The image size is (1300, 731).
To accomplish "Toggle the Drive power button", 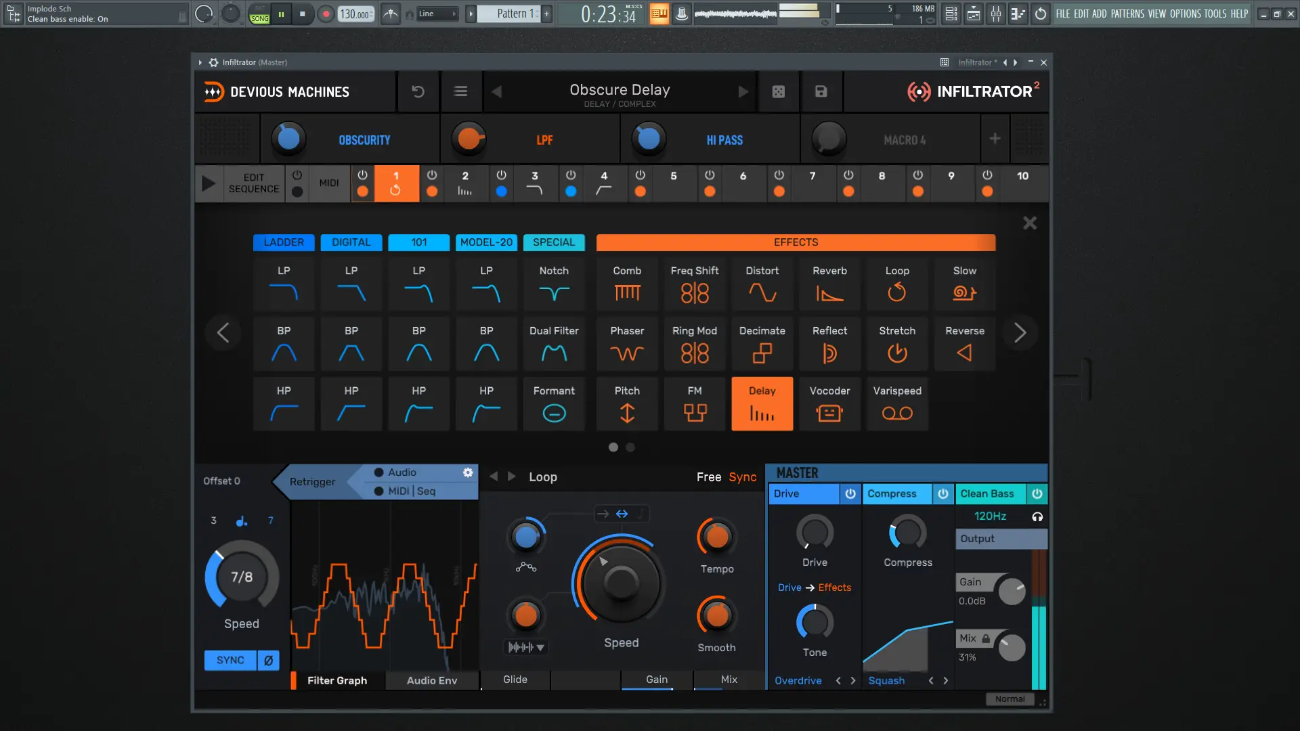I will pyautogui.click(x=850, y=494).
